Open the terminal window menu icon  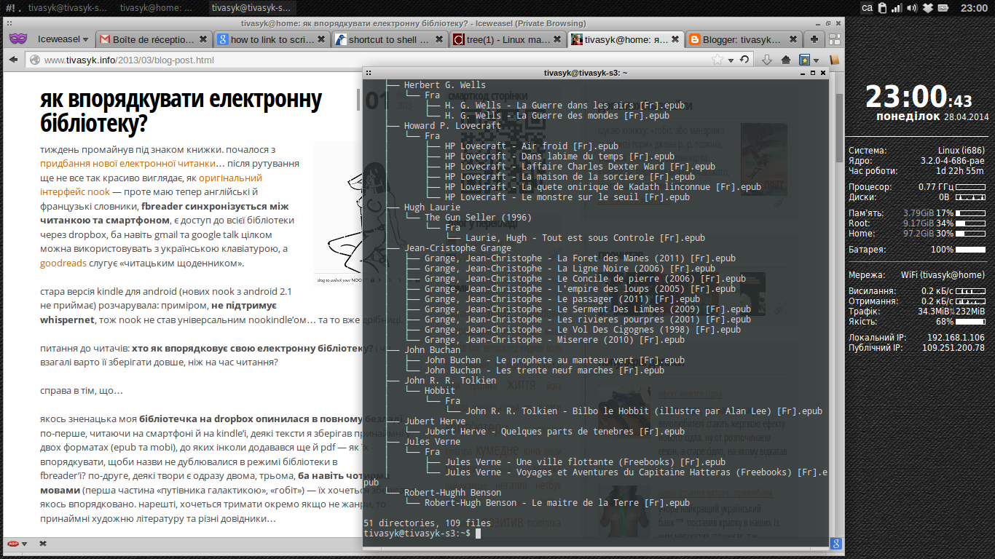click(x=369, y=73)
